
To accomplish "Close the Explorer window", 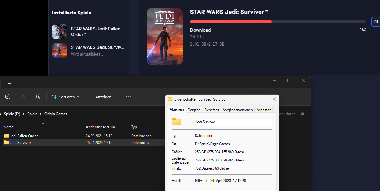I will click(x=303, y=81).
